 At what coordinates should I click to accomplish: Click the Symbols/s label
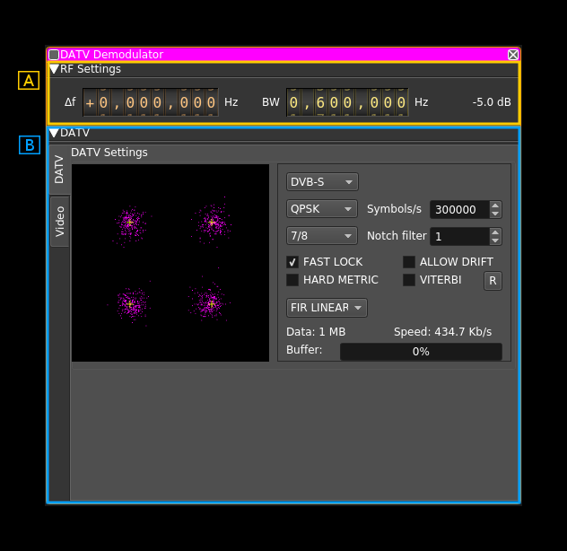[x=394, y=209]
